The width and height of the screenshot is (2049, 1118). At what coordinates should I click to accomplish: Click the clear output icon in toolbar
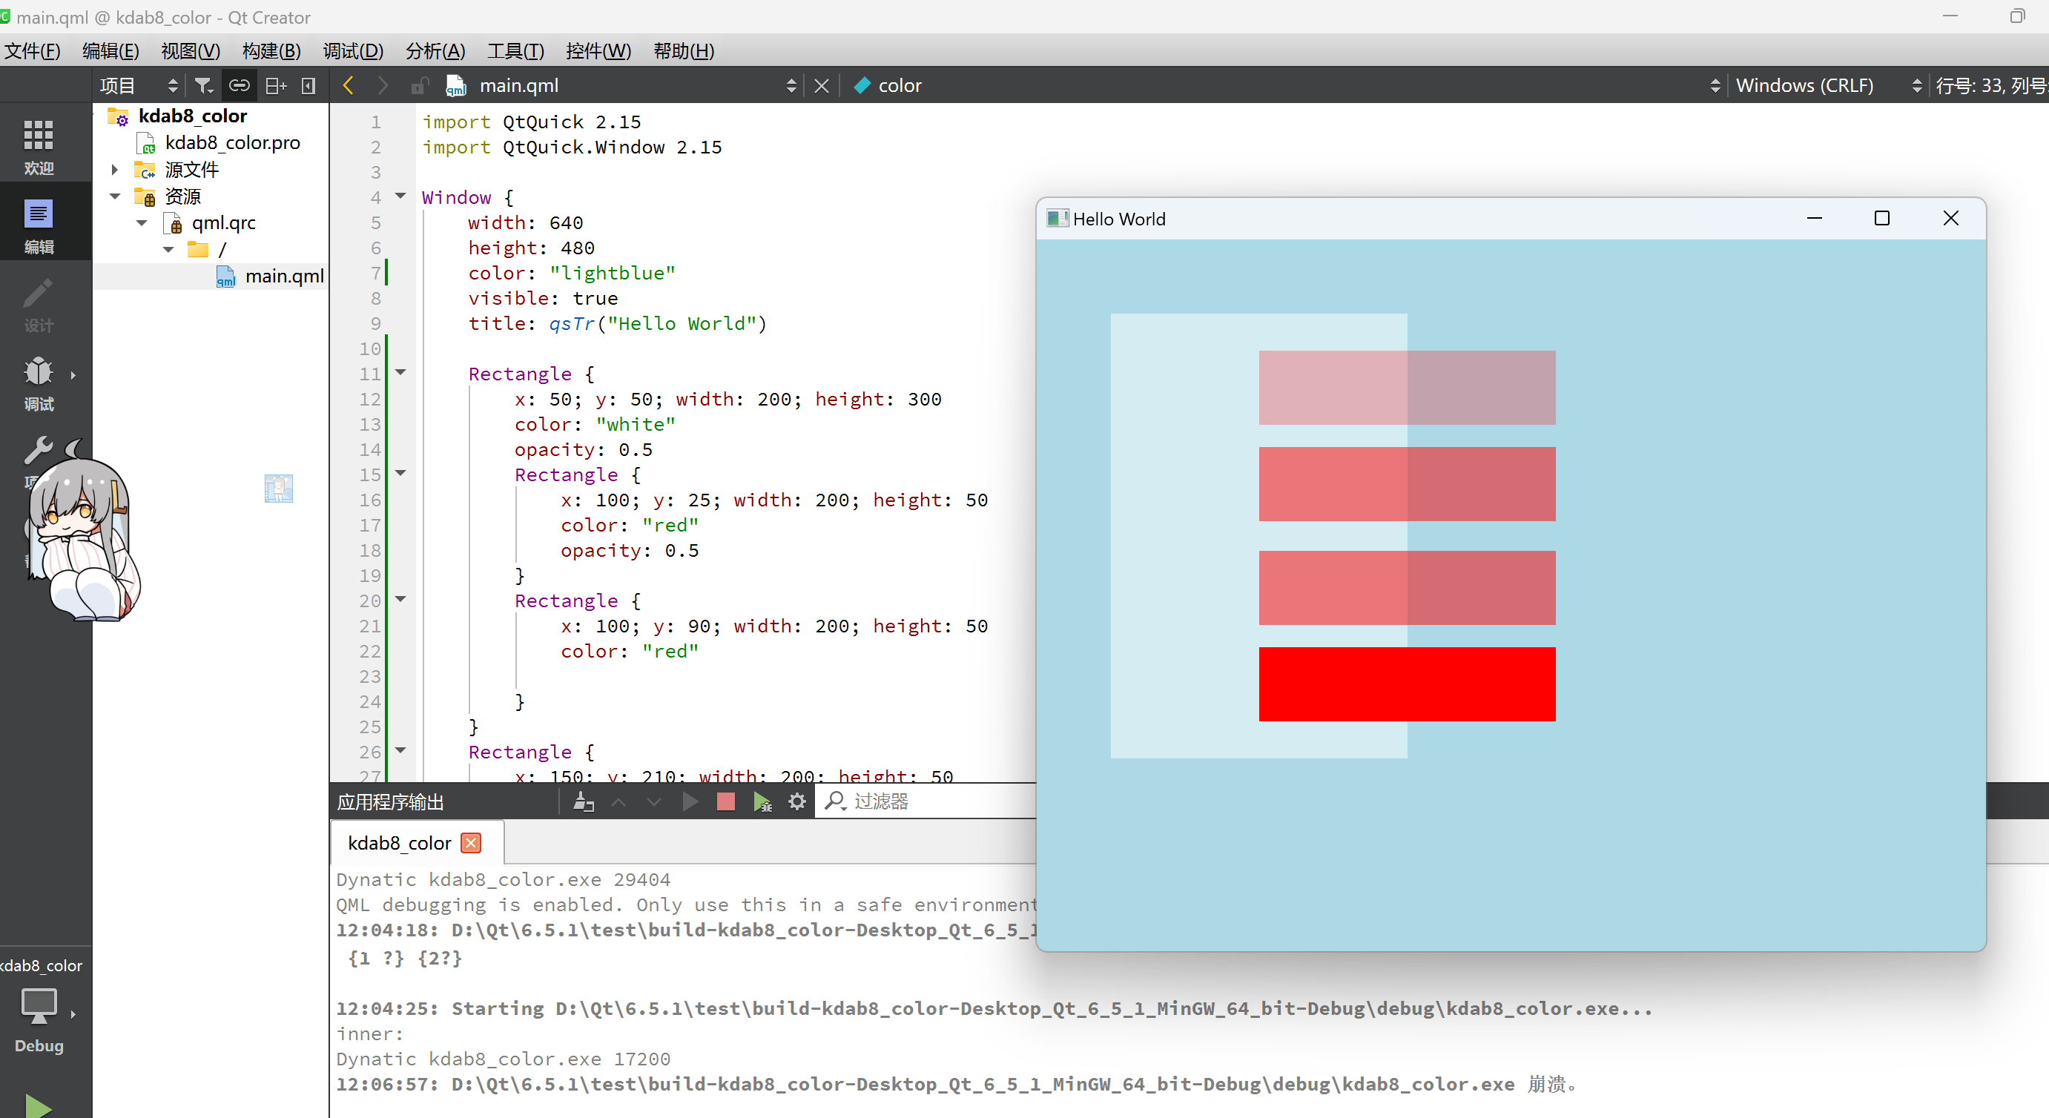581,801
